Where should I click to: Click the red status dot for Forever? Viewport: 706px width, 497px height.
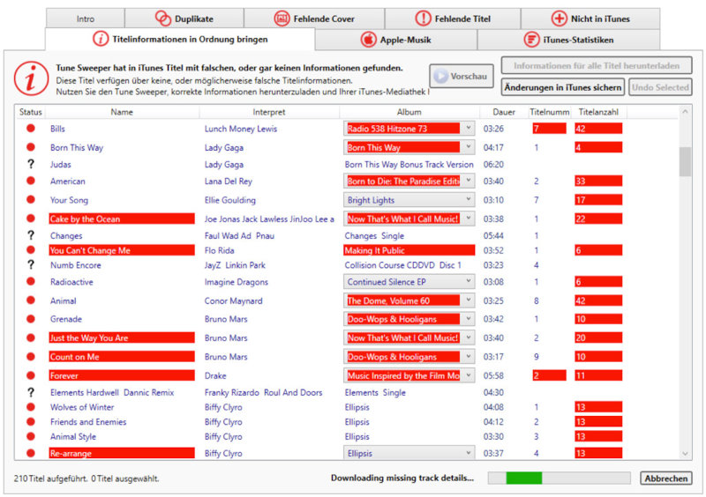click(x=31, y=375)
